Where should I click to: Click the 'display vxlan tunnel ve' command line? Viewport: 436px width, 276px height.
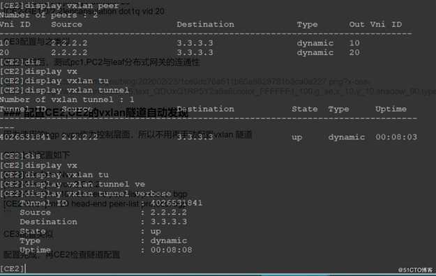click(73, 184)
